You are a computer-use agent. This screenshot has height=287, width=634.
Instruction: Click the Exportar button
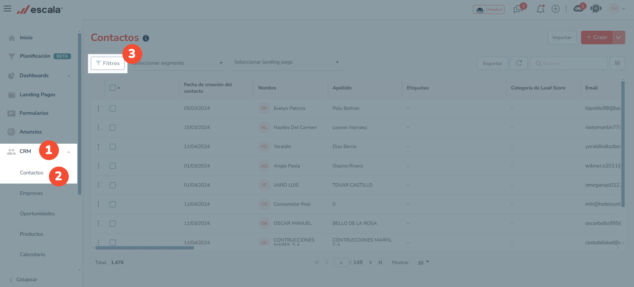[492, 63]
